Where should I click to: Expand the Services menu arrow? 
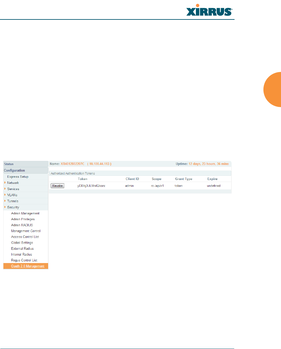coord(5,188)
